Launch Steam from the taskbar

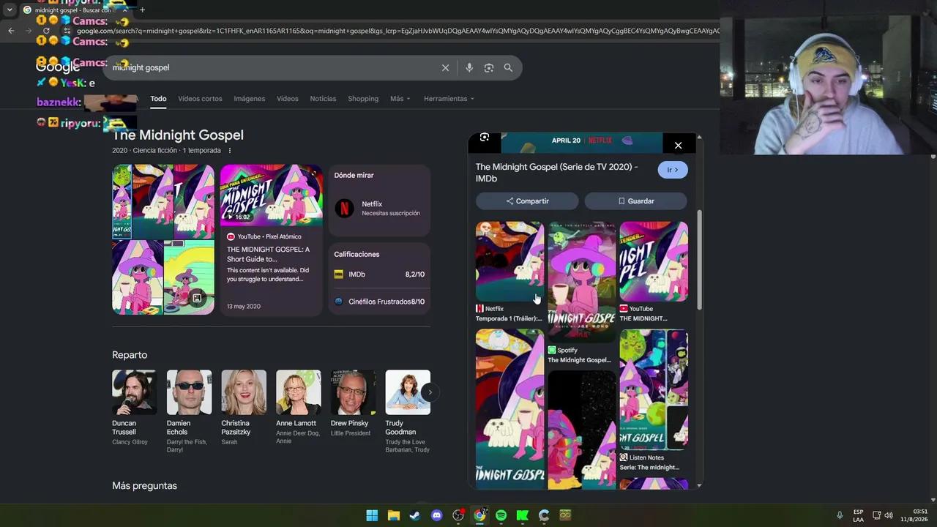point(415,515)
